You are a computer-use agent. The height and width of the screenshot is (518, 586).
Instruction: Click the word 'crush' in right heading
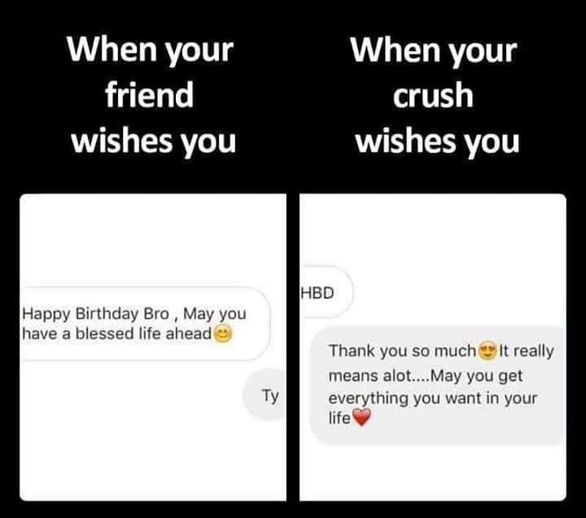pos(433,96)
